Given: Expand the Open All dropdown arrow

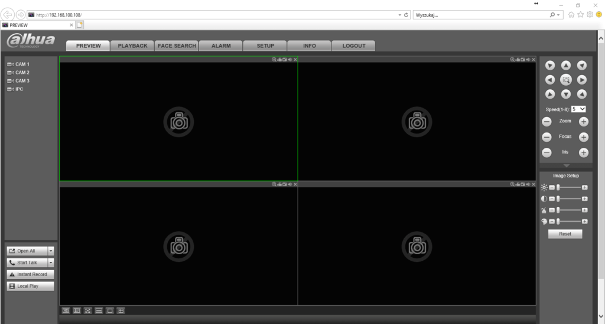Looking at the screenshot, I should 51,251.
